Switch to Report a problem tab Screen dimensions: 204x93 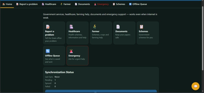(27, 4)
